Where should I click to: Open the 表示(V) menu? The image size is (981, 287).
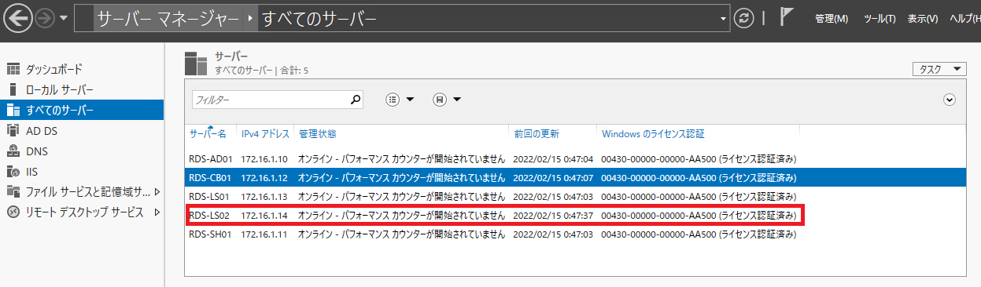coord(922,19)
